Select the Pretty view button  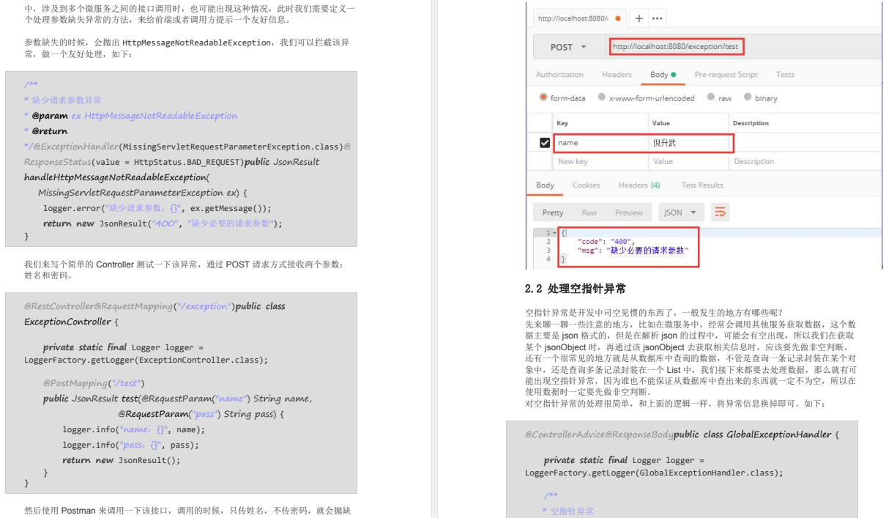(553, 212)
